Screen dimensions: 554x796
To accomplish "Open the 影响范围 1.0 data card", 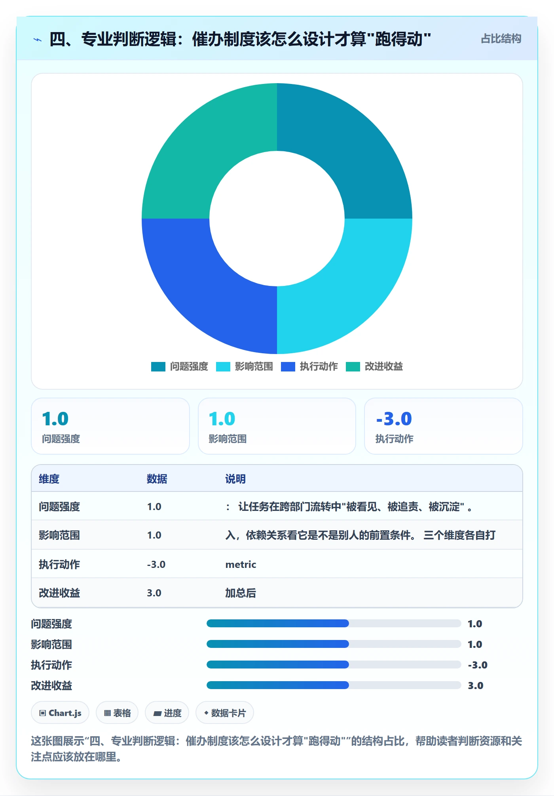I will (x=277, y=426).
